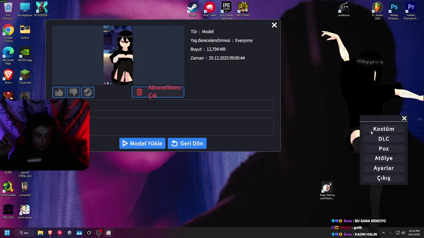Open the Riot Client desktop shortcut

210,9
